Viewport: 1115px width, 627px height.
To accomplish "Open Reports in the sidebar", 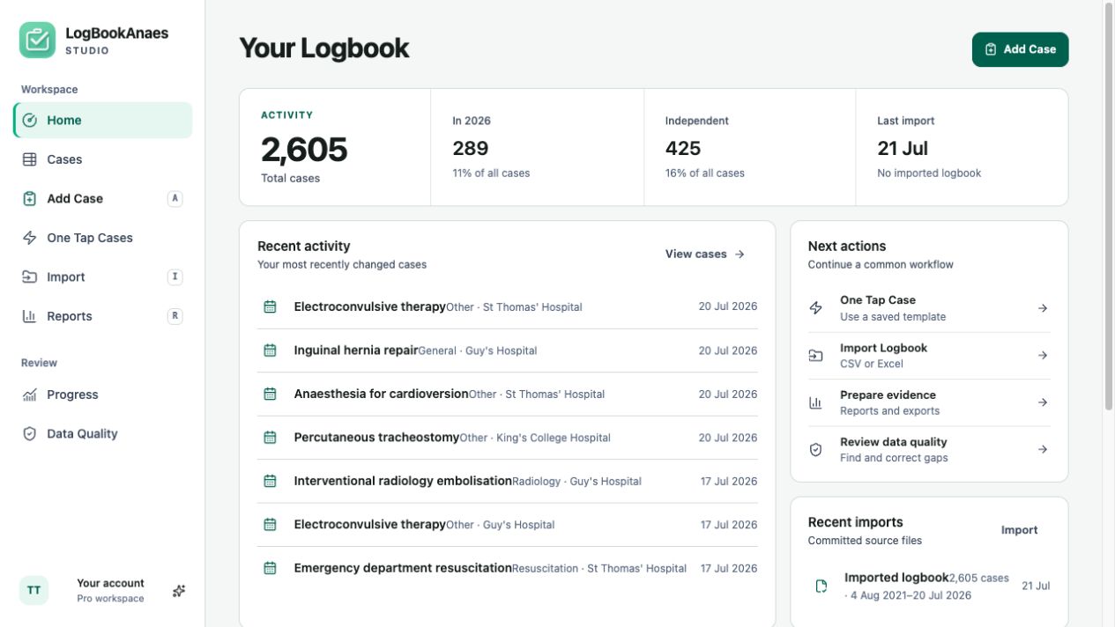I will 103,316.
